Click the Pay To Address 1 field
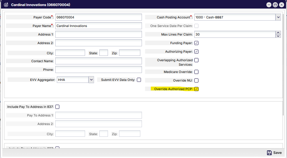This screenshot has height=158, width=287. click(99, 115)
